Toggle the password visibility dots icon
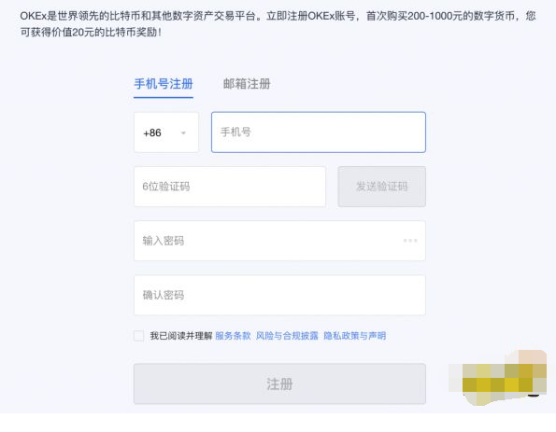Viewport: 556px width, 432px height. (410, 241)
